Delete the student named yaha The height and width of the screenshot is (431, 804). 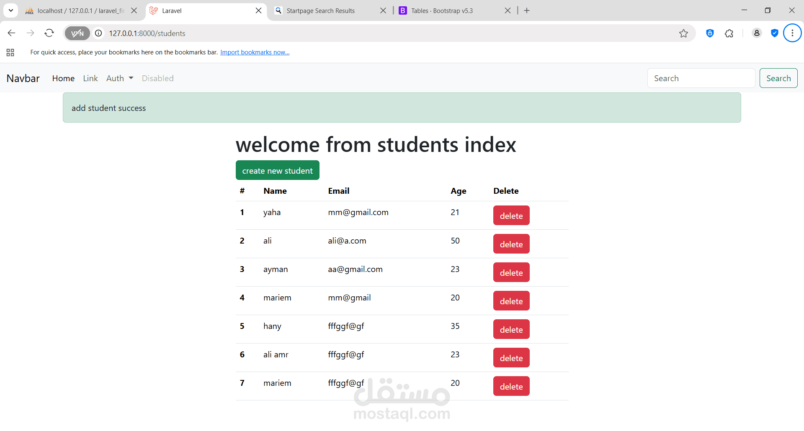(511, 215)
